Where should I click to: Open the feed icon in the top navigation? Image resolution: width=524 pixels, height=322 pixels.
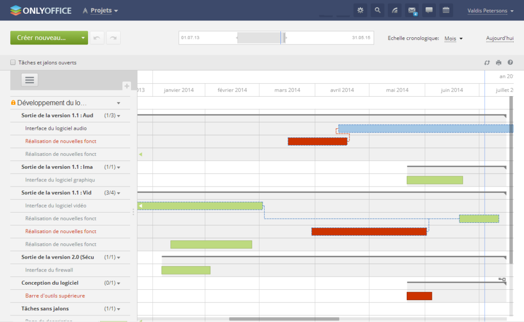coord(395,10)
